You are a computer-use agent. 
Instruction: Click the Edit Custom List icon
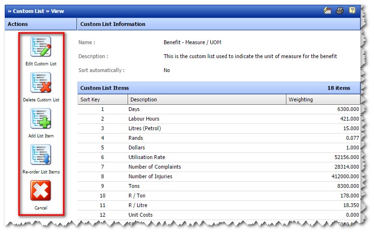coord(41,47)
